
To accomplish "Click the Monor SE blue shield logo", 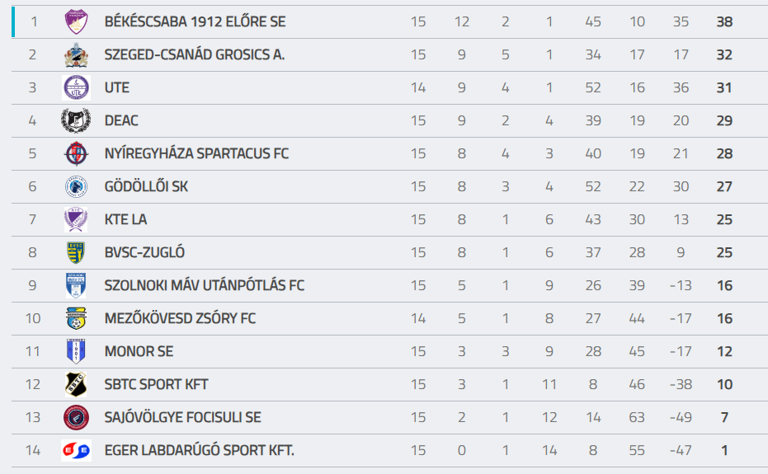I will pyautogui.click(x=76, y=351).
